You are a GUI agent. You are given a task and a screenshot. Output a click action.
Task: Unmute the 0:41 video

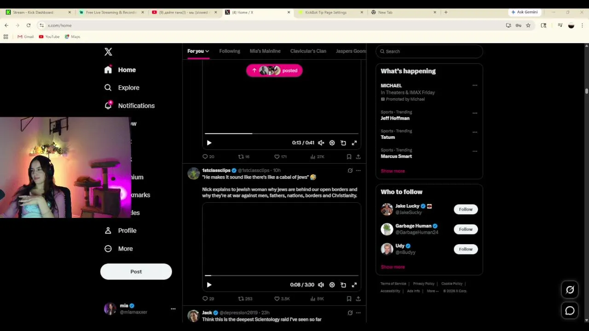click(321, 143)
